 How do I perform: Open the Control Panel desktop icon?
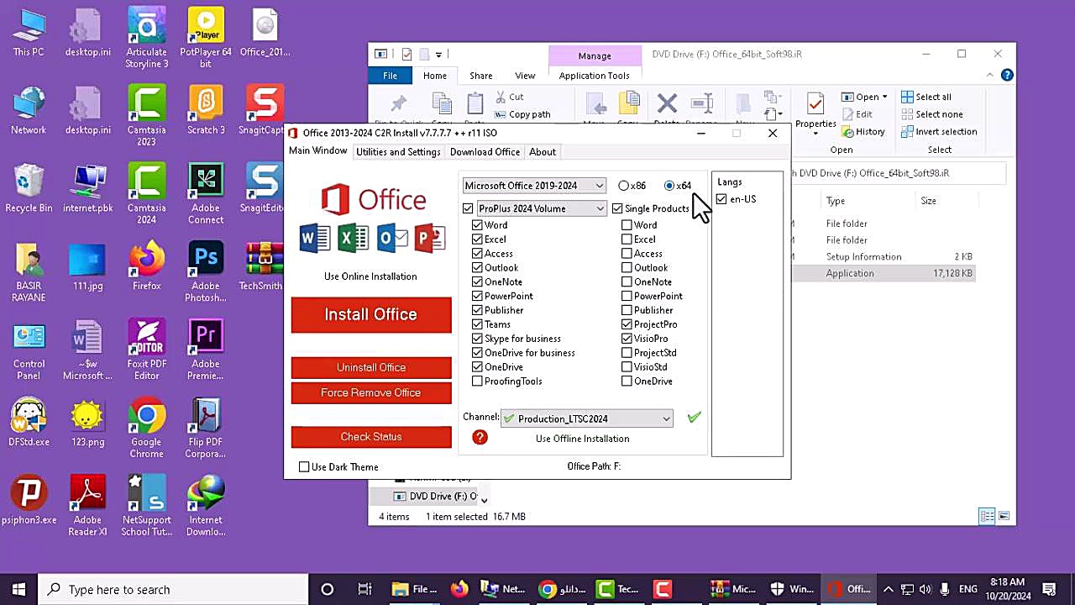(29, 350)
